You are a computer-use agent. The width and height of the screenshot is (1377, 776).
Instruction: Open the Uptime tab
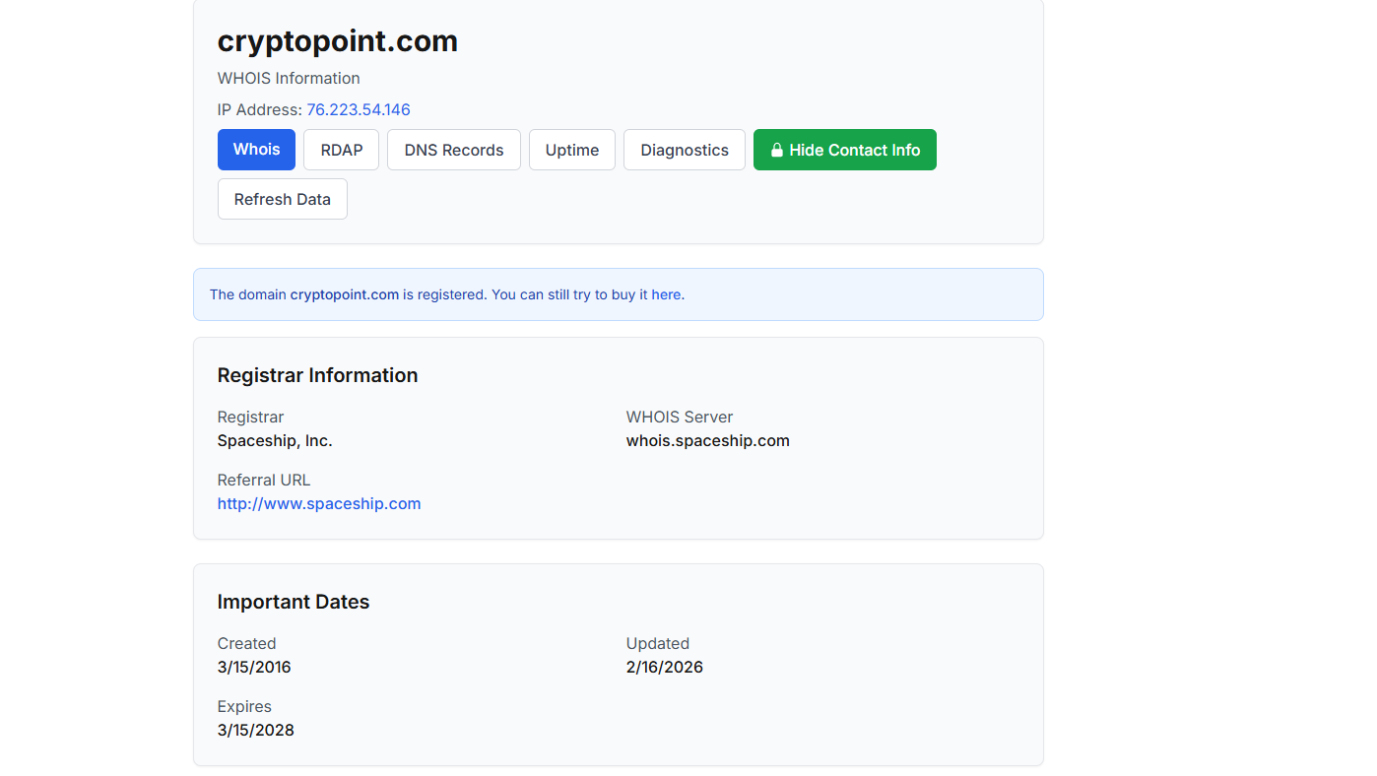[x=571, y=150]
